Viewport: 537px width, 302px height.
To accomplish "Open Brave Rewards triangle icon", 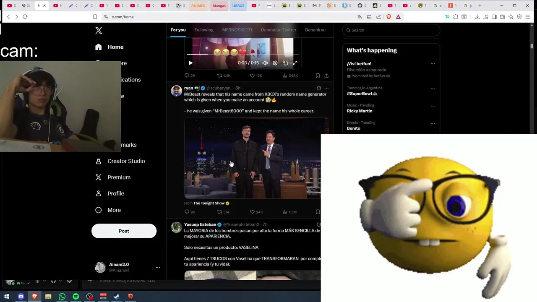I will [x=398, y=17].
